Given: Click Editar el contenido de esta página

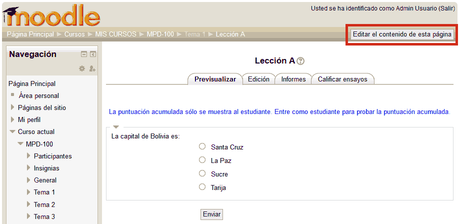Looking at the screenshot, I should click(x=402, y=34).
